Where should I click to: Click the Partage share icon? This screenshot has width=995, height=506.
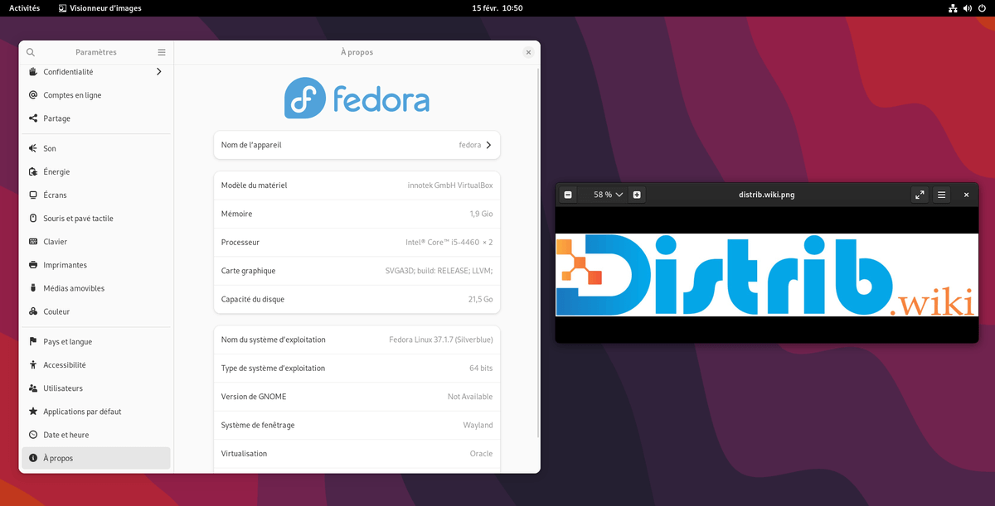(x=33, y=118)
